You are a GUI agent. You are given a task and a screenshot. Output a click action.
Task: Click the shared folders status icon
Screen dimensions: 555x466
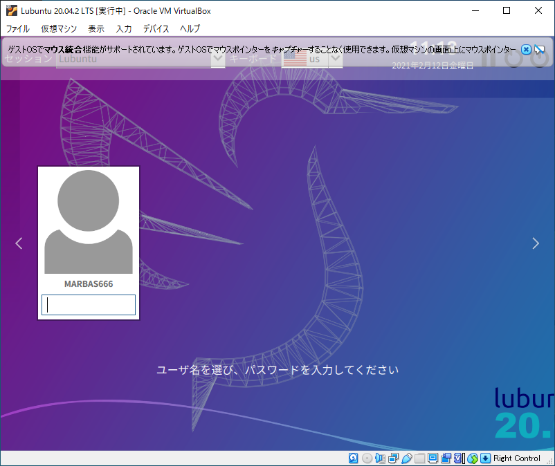[420, 458]
